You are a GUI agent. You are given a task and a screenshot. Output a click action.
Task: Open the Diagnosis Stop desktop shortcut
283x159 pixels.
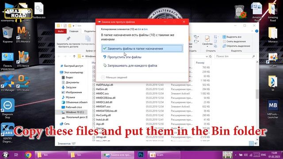(x=8, y=109)
